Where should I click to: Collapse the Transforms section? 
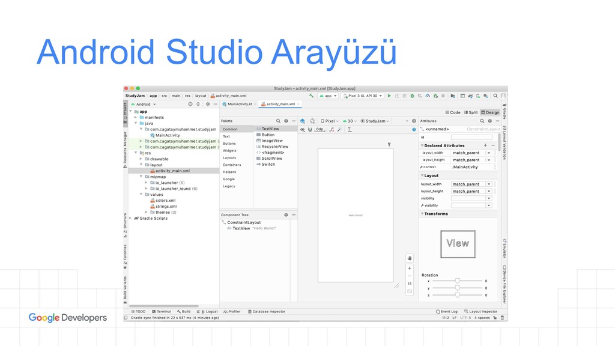point(422,214)
